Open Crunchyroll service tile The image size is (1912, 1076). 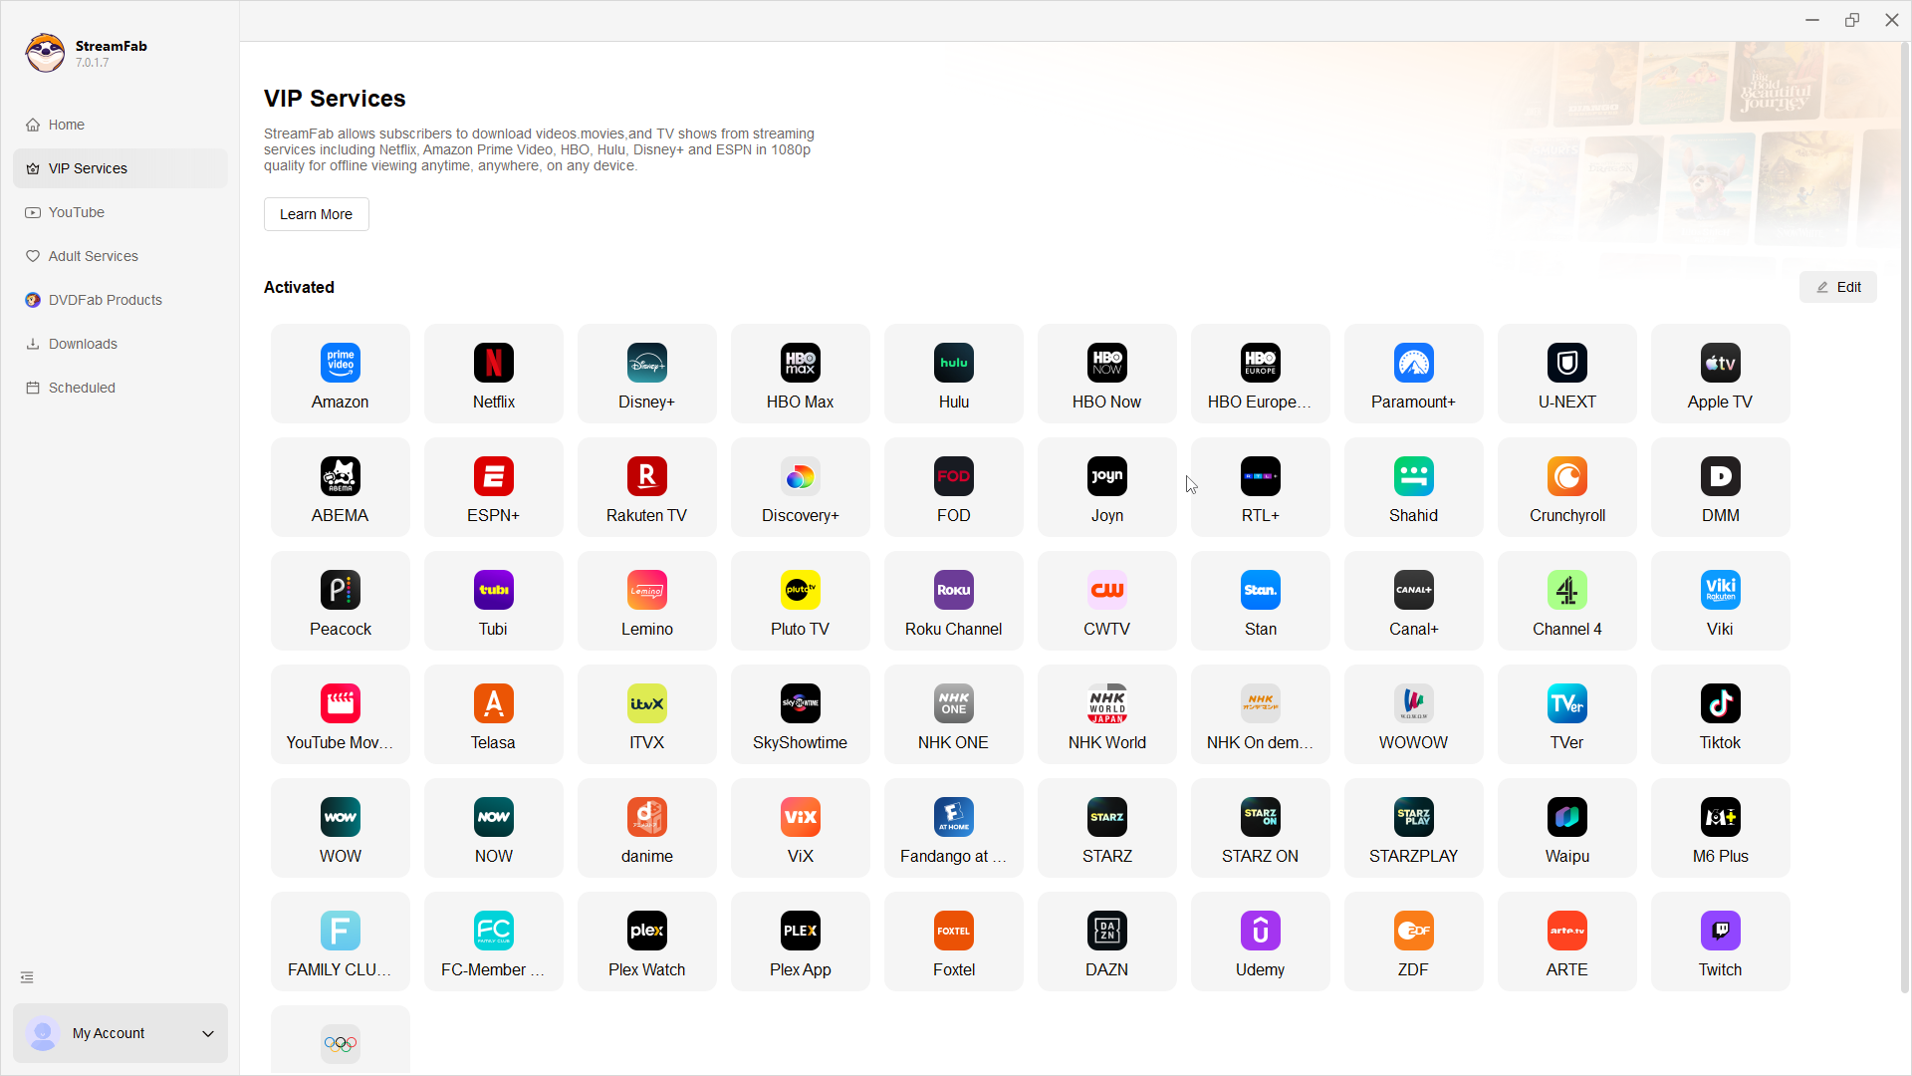point(1566,487)
